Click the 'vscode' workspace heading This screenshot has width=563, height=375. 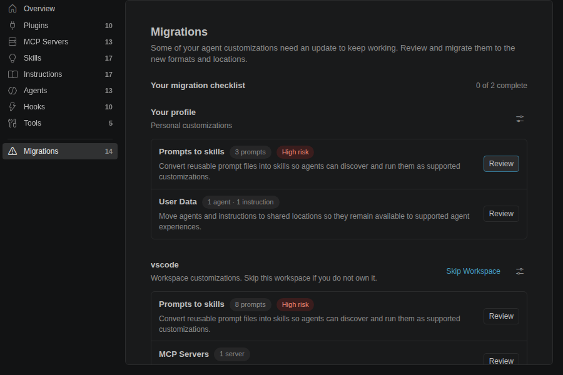pos(165,265)
